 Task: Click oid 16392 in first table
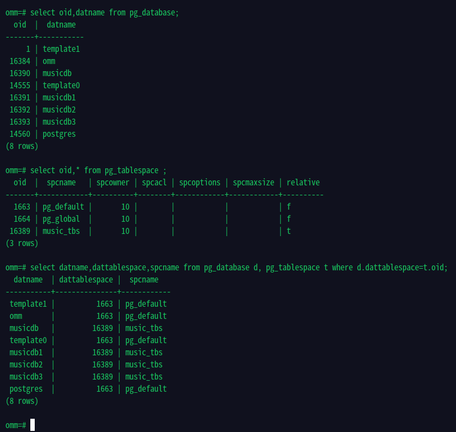coord(20,110)
